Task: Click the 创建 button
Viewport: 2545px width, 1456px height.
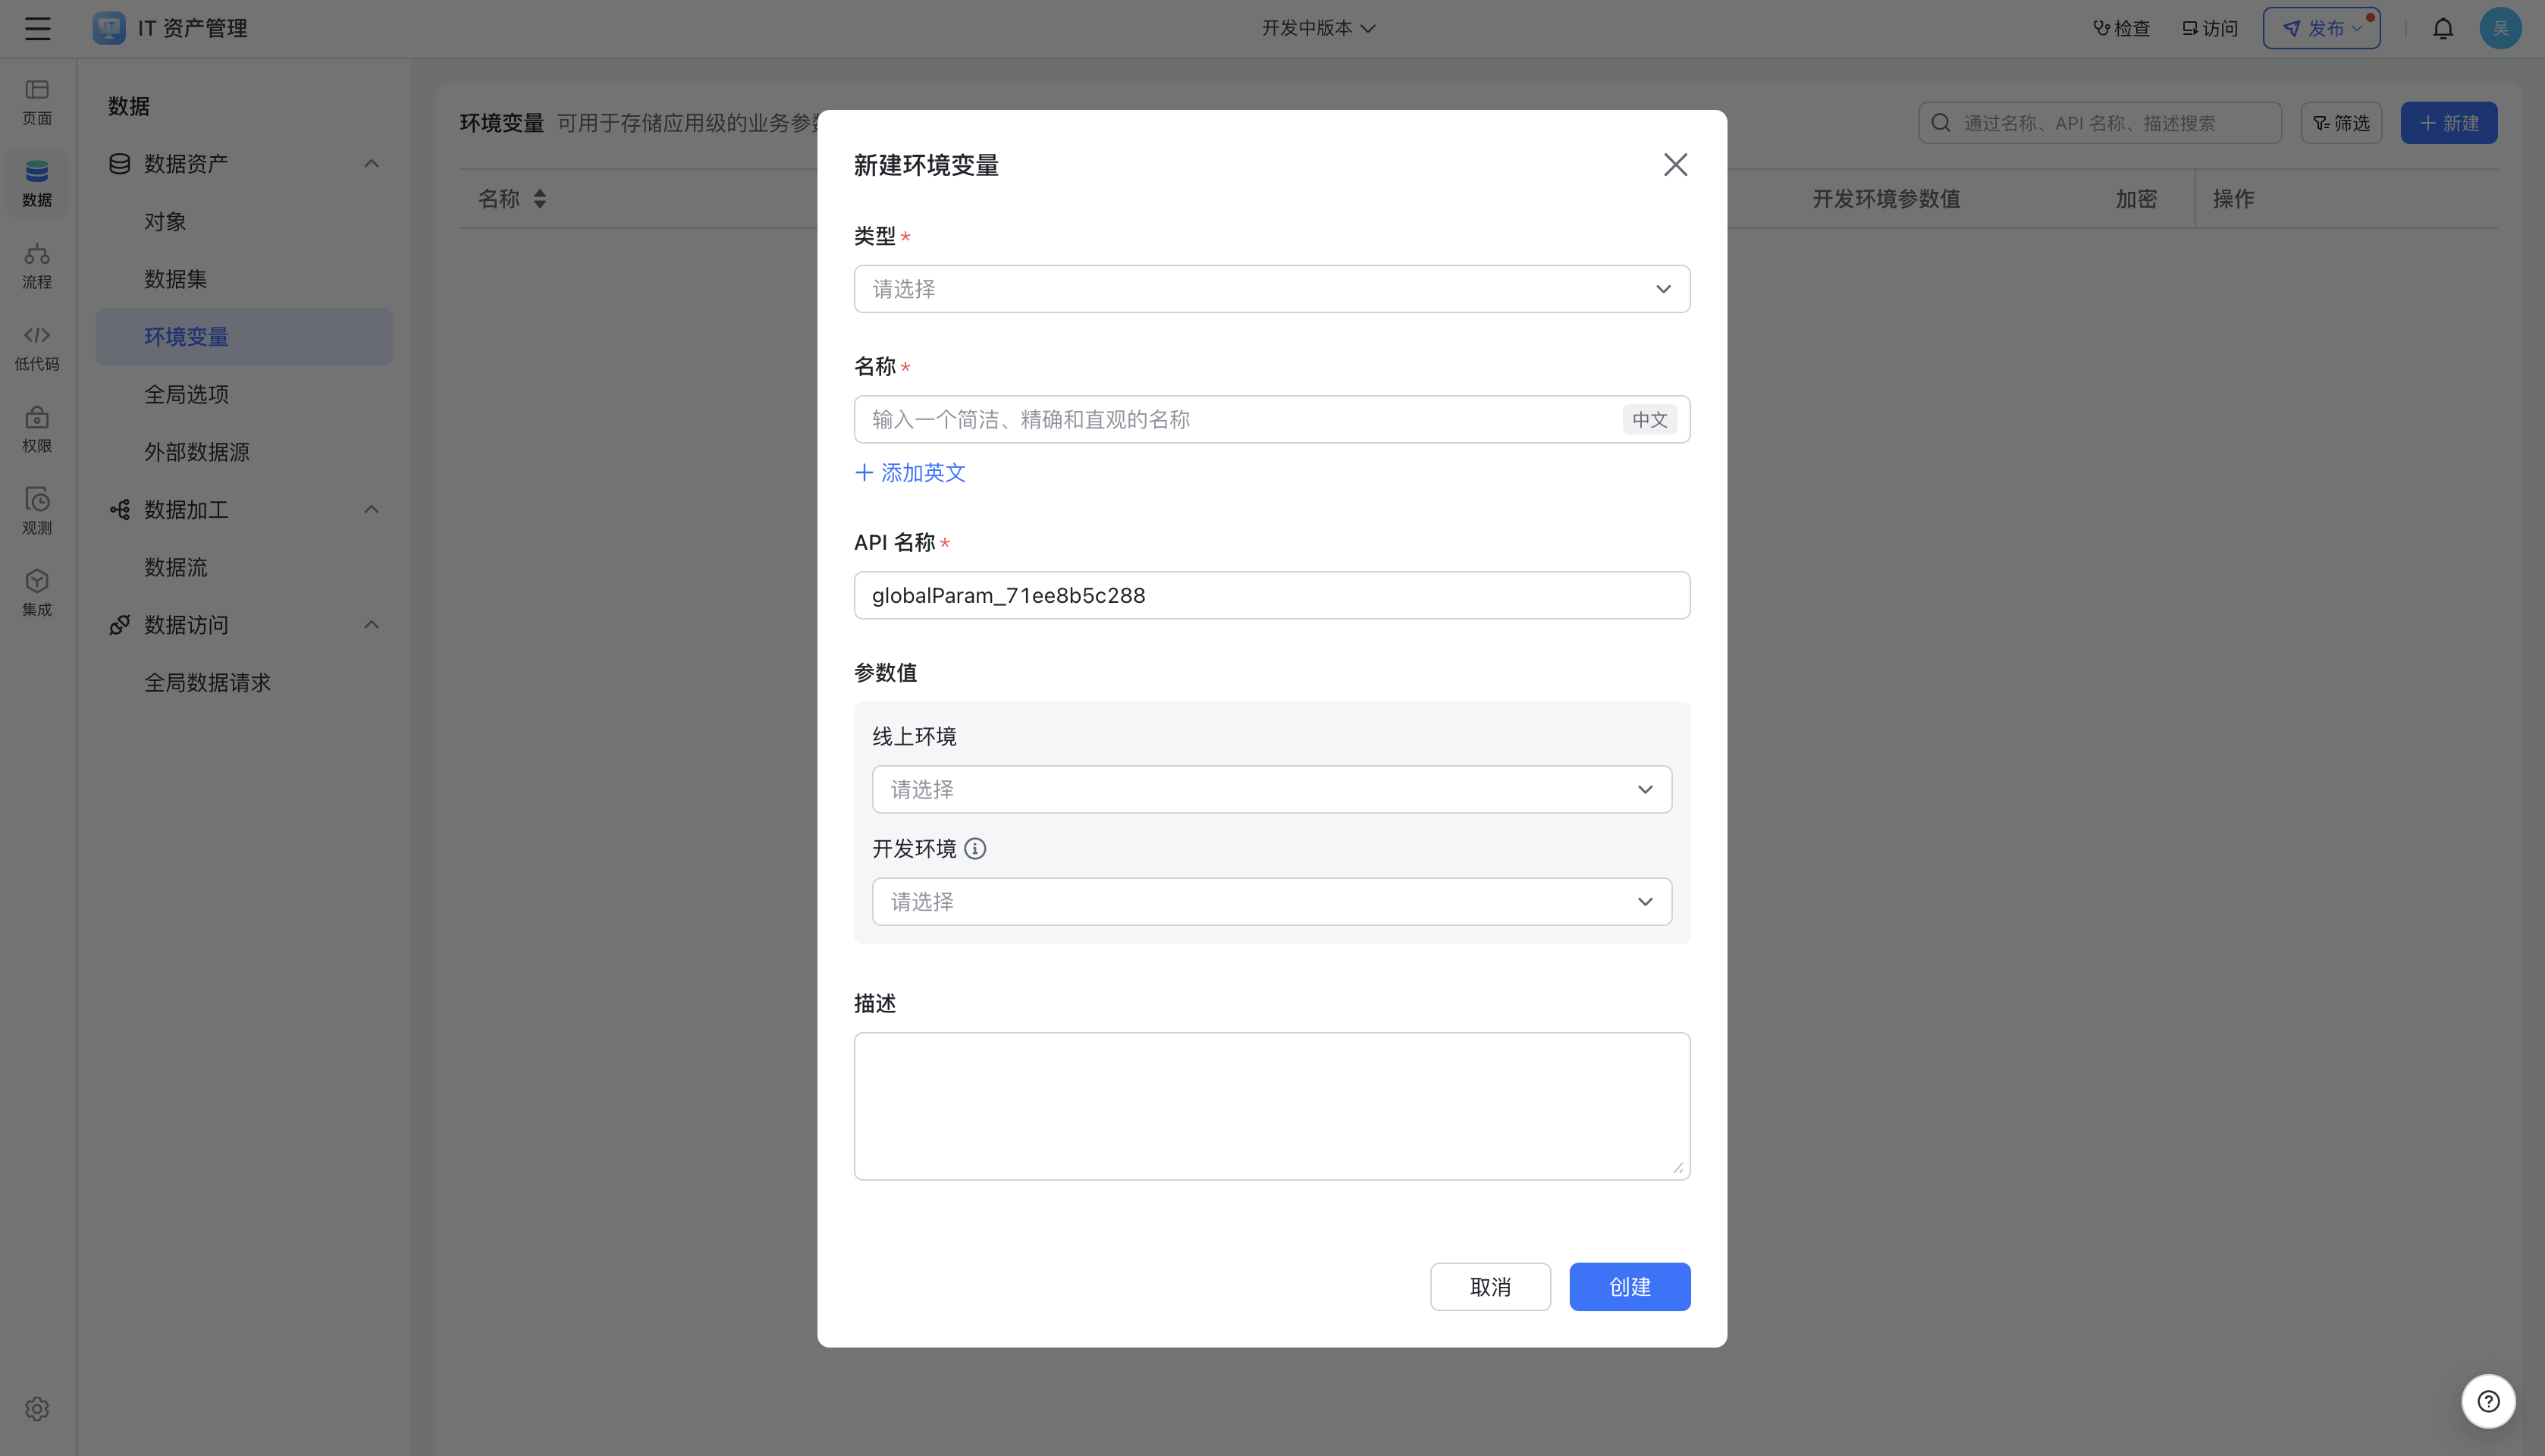Action: pos(1629,1287)
